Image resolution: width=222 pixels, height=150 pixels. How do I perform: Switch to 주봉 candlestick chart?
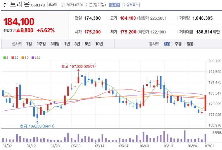pos(178,44)
